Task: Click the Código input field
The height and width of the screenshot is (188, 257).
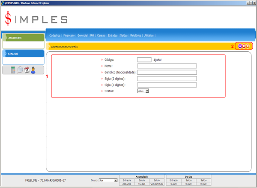Action: click(x=144, y=60)
